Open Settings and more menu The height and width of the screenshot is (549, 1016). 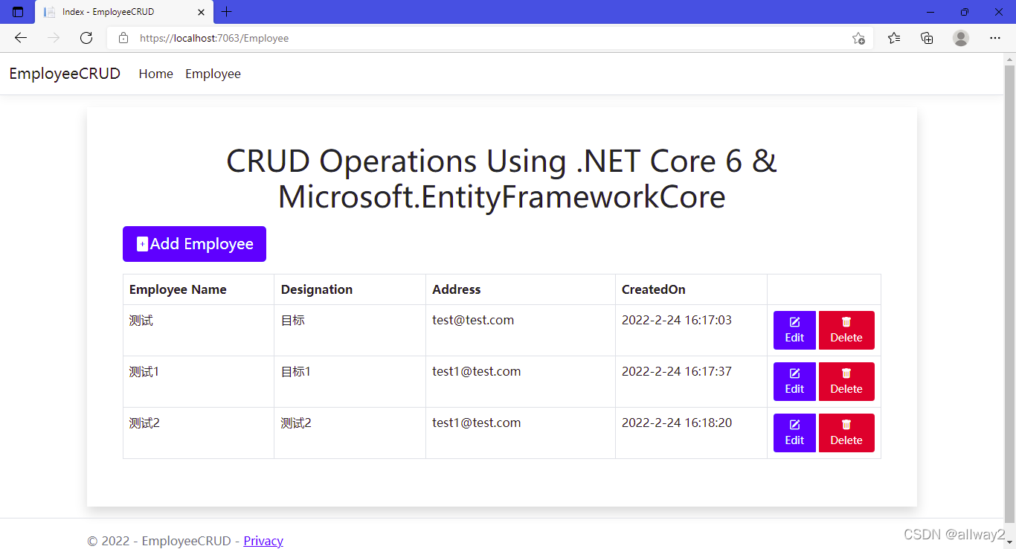pyautogui.click(x=995, y=38)
